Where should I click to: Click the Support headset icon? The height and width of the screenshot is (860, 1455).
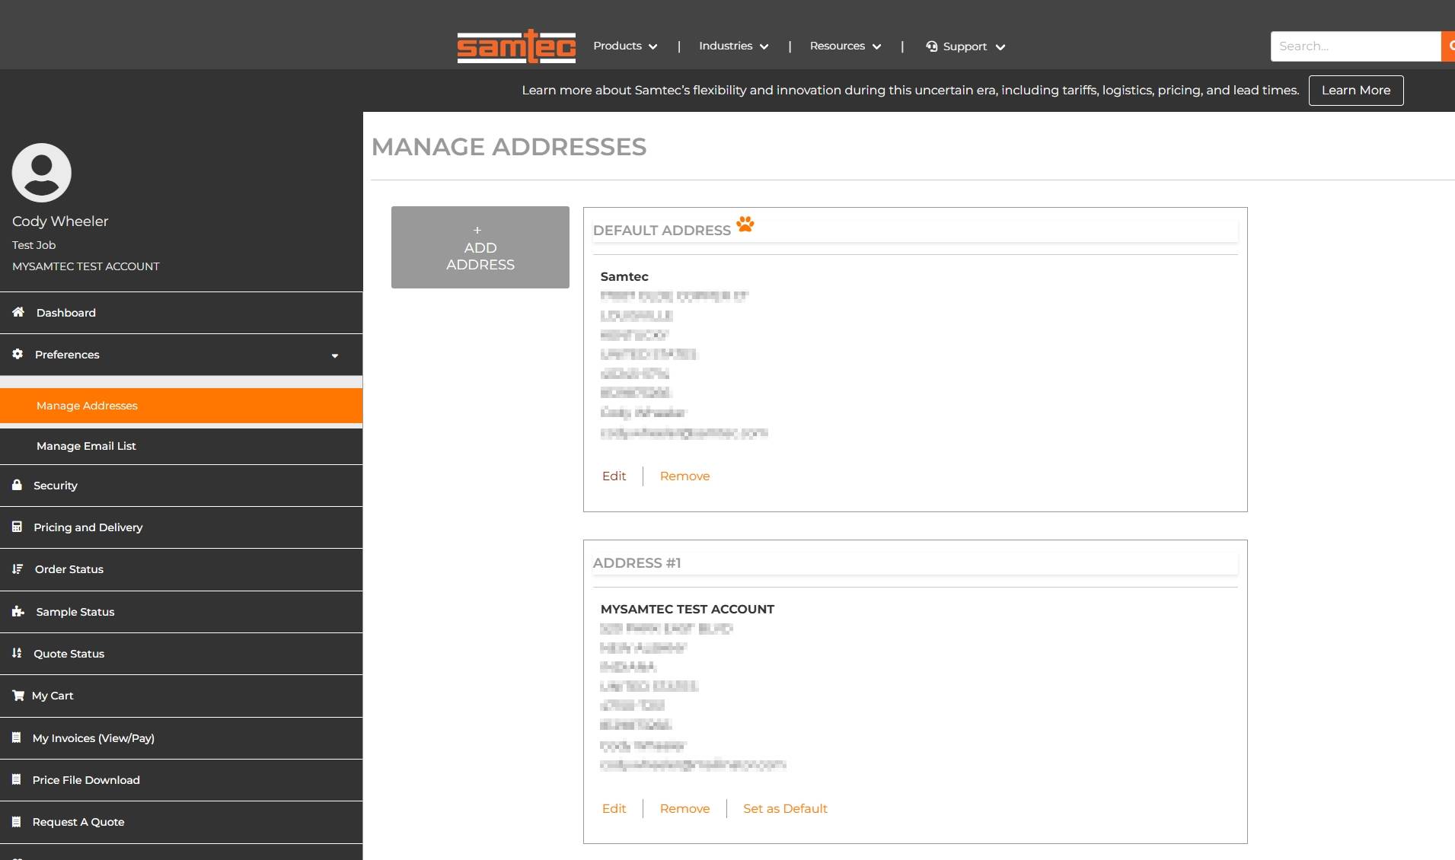pos(932,46)
